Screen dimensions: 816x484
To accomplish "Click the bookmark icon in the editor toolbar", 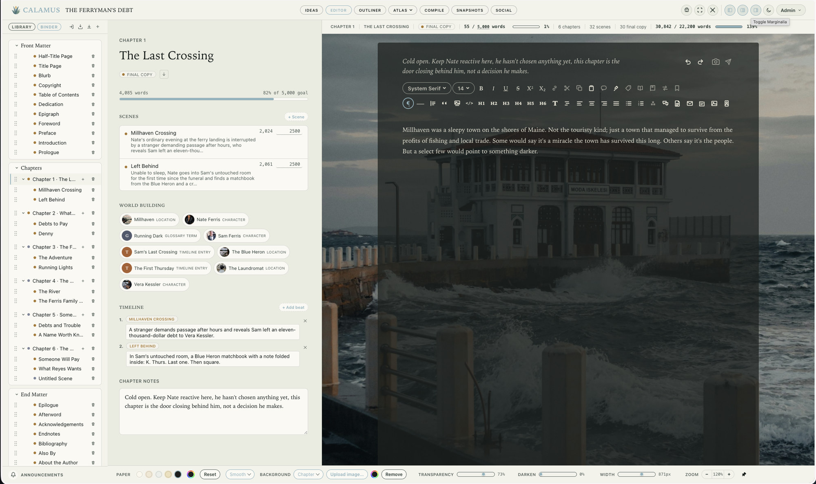I will pyautogui.click(x=677, y=88).
